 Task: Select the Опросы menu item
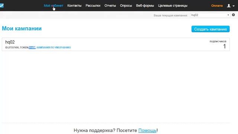126,6
